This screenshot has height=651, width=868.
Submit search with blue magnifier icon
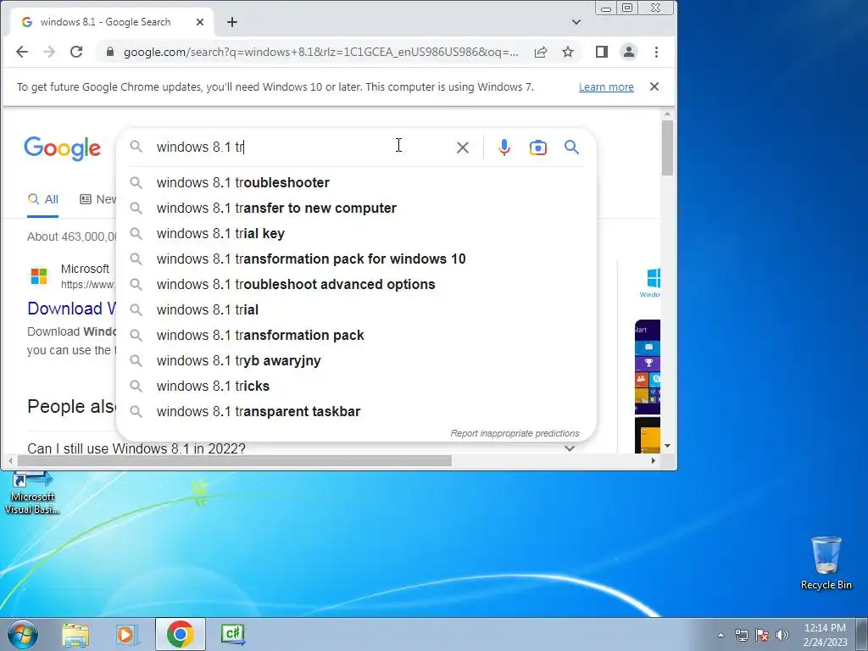coord(572,147)
